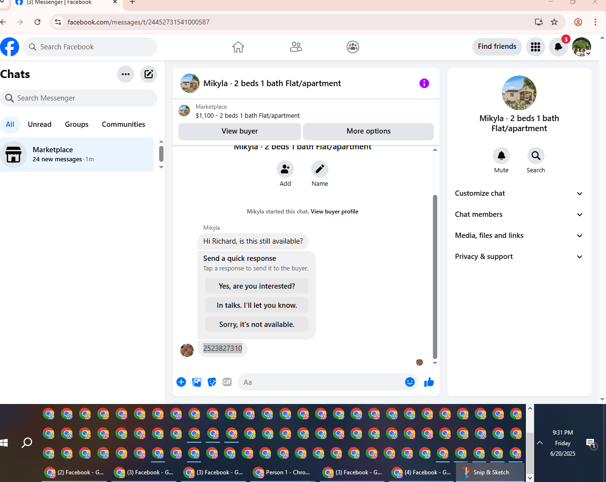606x482 pixels.
Task: Click the Search Messenger field
Action: coord(79,98)
